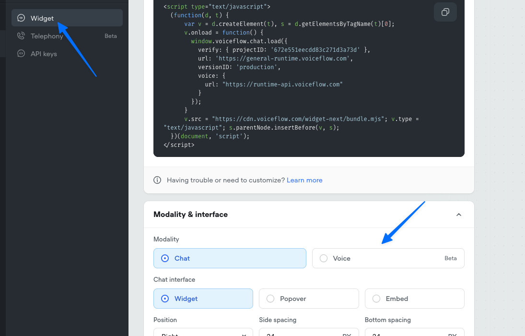Image resolution: width=525 pixels, height=336 pixels.
Task: Choose the Popover chat interface
Action: (309, 299)
